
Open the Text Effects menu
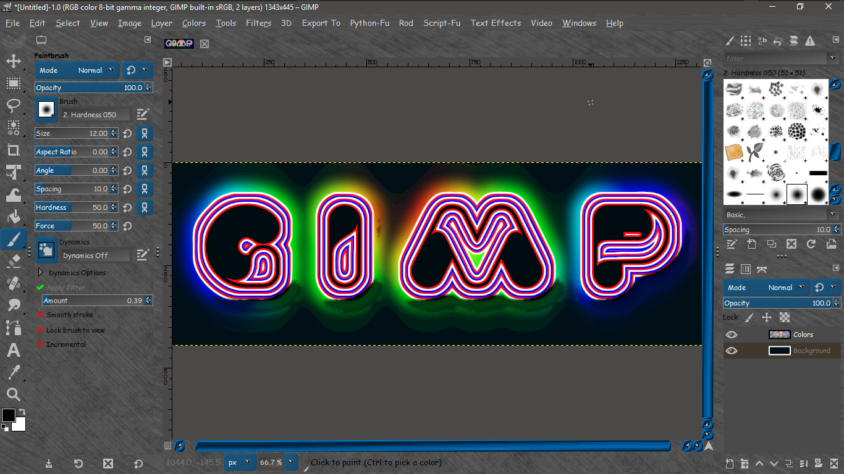pyautogui.click(x=496, y=23)
